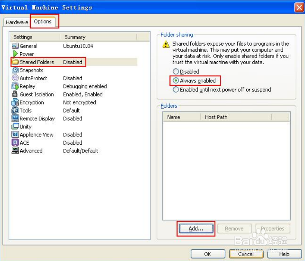Click the Properties button
This screenshot has width=305, height=261.
pyautogui.click(x=273, y=229)
